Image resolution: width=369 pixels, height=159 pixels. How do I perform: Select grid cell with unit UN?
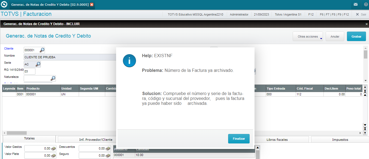click(69, 94)
